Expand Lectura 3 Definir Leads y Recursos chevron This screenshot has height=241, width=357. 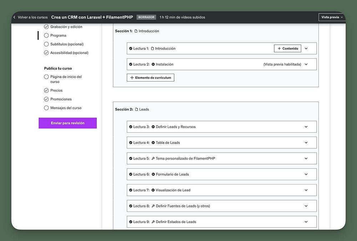coord(306,127)
